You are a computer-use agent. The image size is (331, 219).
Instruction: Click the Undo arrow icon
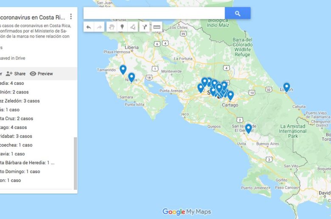(88, 27)
